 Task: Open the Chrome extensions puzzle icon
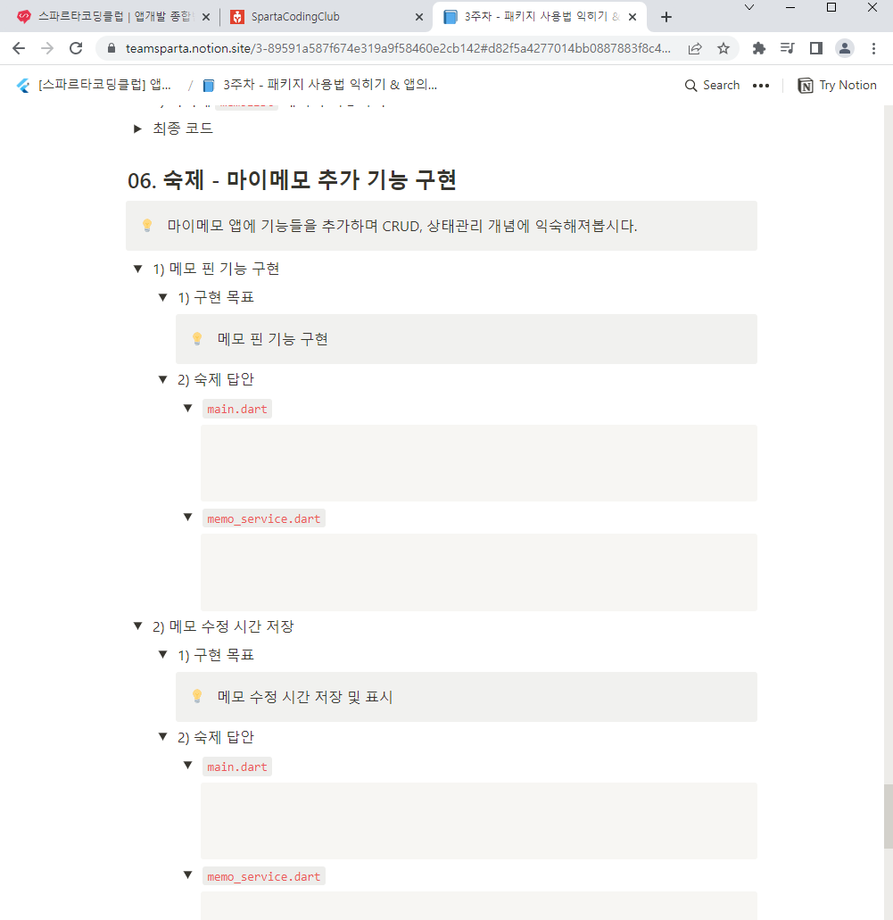[758, 48]
